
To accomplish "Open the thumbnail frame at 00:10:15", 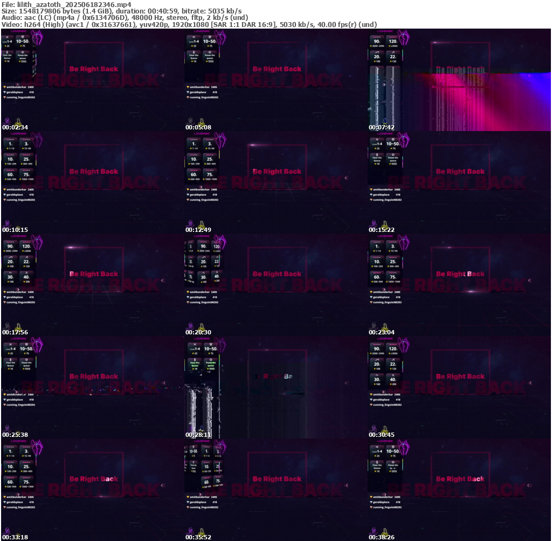I will 93,182.
